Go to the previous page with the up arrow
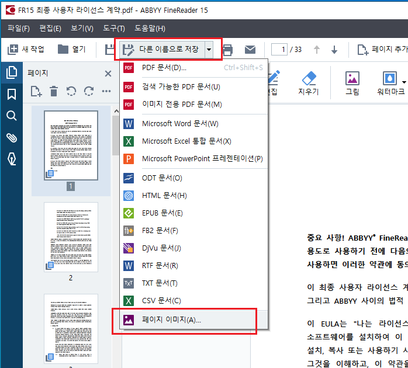Screen dimensions: 408x368 tap(317, 50)
